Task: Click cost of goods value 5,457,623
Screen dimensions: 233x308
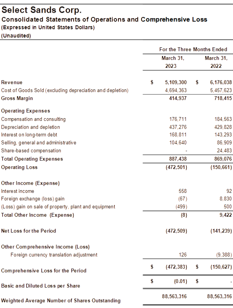Action: 221,90
